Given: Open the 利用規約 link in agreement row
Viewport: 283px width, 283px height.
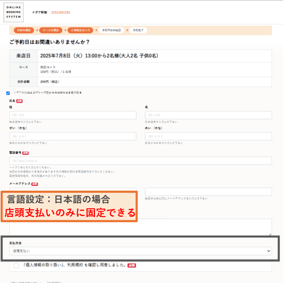Looking at the screenshot, I should 75,265.
